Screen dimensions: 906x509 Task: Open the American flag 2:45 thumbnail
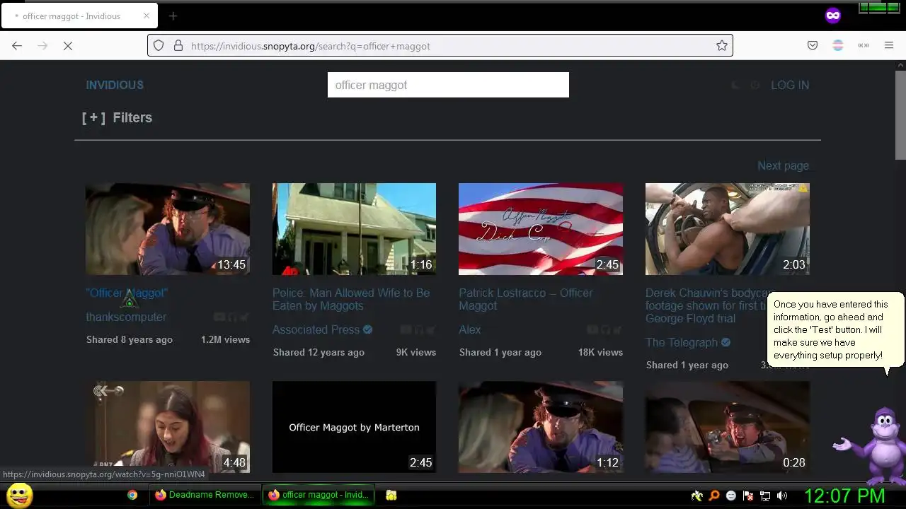[541, 229]
